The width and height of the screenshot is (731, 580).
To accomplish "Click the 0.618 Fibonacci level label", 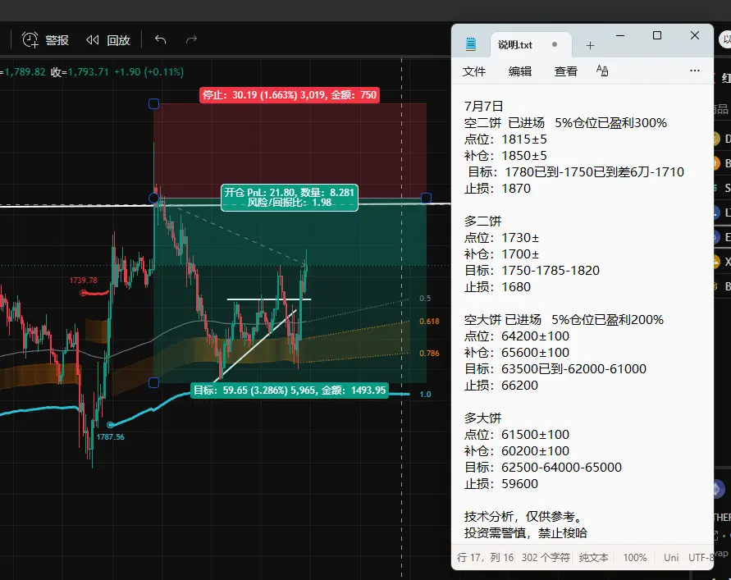I will (429, 322).
